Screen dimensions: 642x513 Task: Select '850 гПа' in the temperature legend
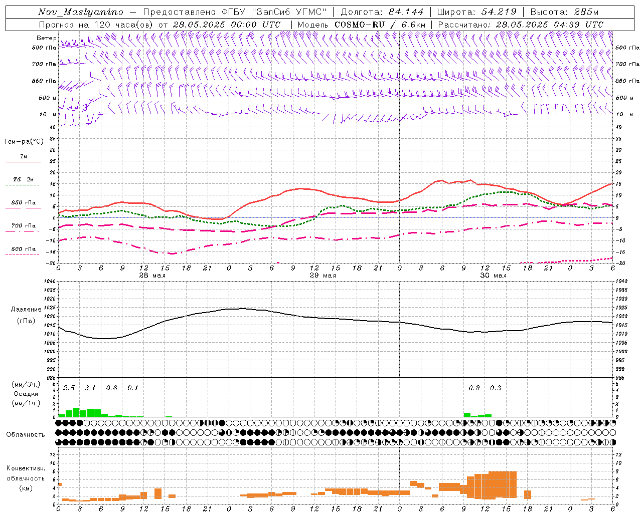pyautogui.click(x=24, y=203)
